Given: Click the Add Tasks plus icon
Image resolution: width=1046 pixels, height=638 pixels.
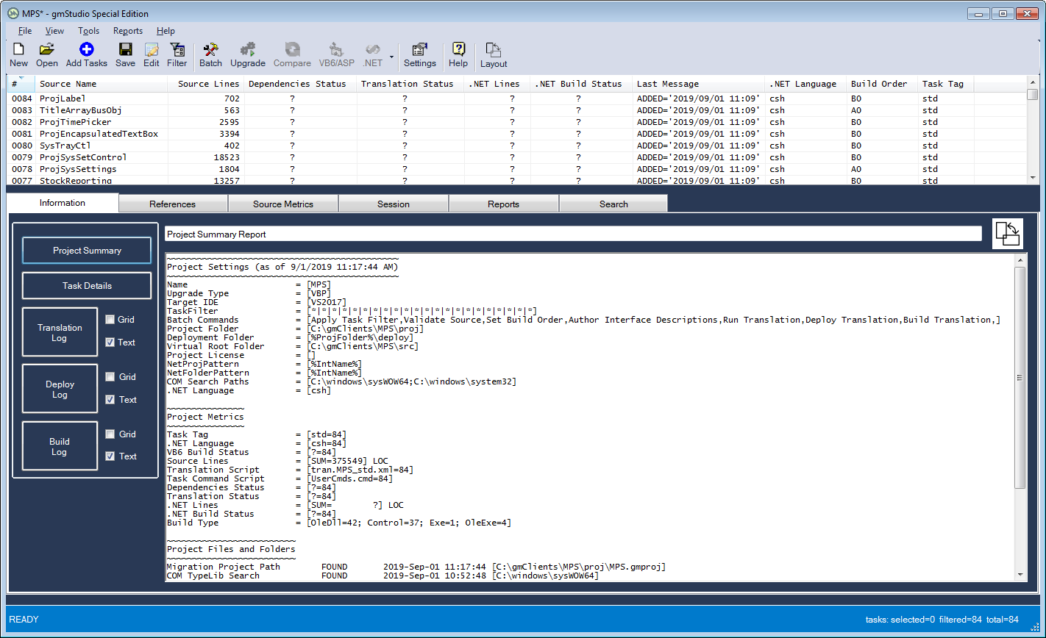Looking at the screenshot, I should (x=86, y=50).
